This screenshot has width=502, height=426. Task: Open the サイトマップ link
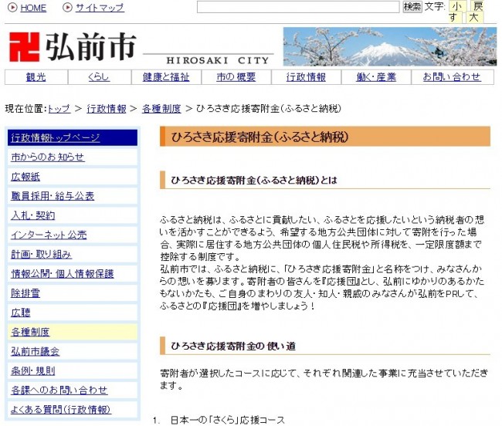(x=100, y=8)
